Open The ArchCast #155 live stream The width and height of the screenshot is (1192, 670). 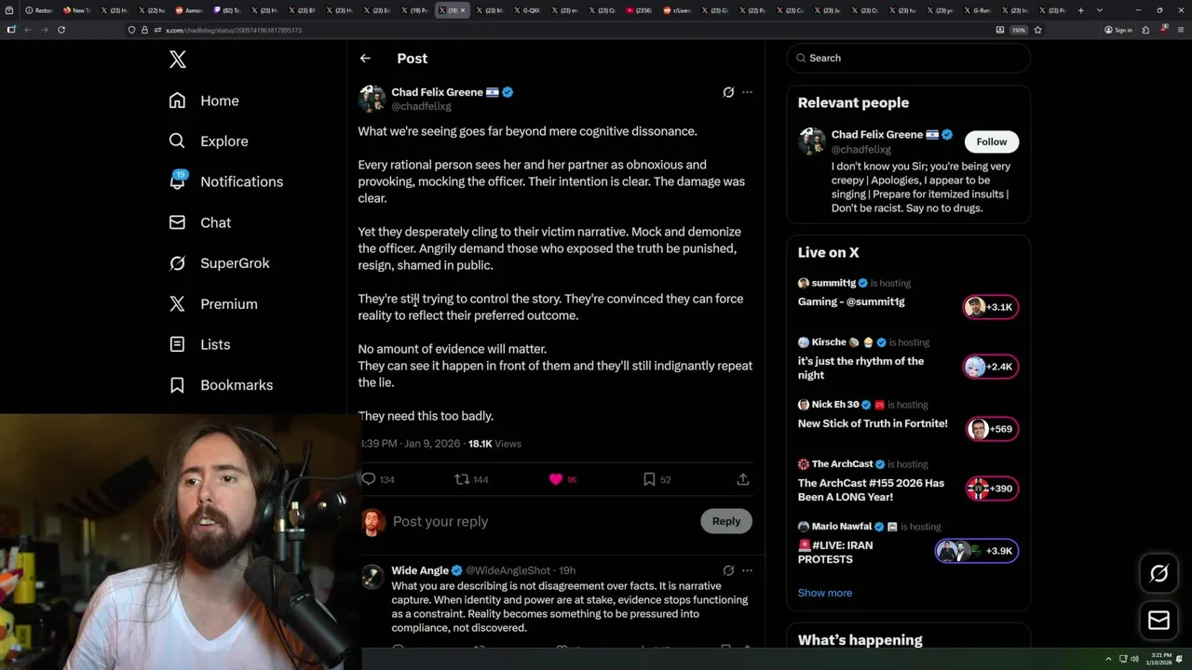[x=871, y=489]
